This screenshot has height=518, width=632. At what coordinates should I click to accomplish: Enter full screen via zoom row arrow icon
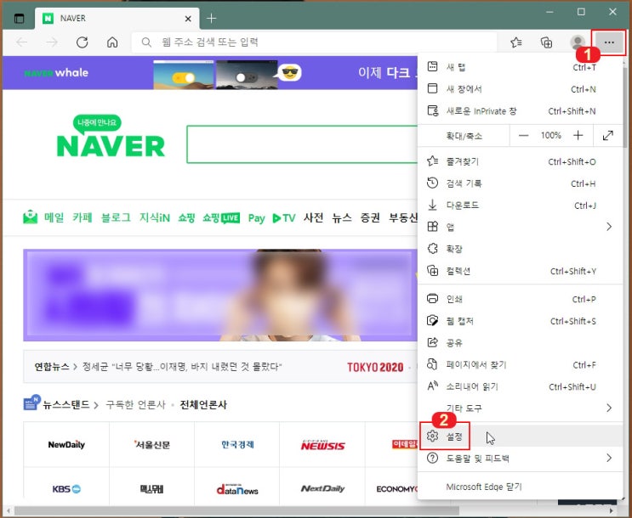tap(608, 136)
